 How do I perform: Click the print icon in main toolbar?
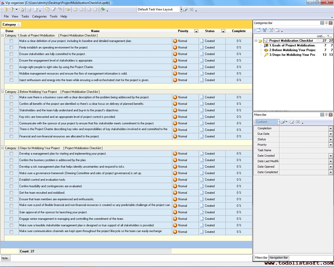click(29, 9)
